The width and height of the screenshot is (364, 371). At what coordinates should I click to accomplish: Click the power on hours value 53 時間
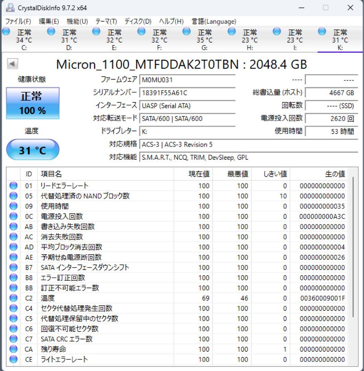331,132
